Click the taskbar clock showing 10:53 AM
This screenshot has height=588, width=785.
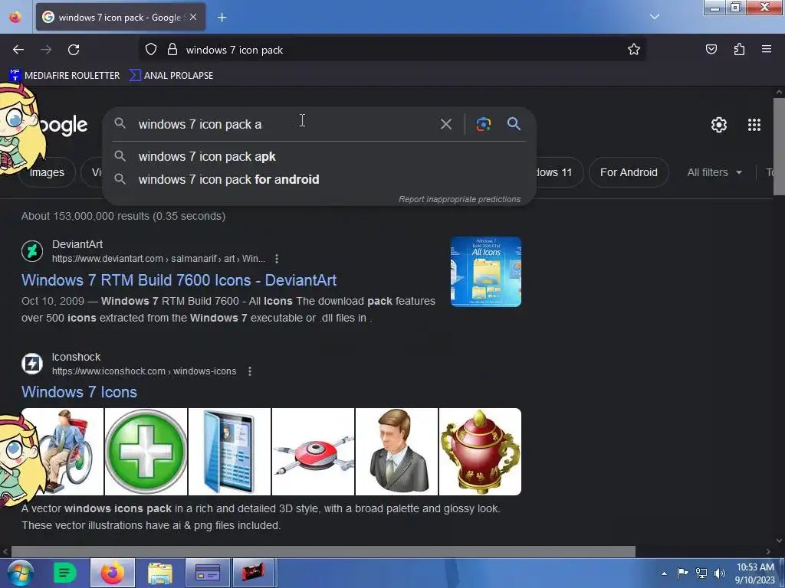tap(755, 573)
